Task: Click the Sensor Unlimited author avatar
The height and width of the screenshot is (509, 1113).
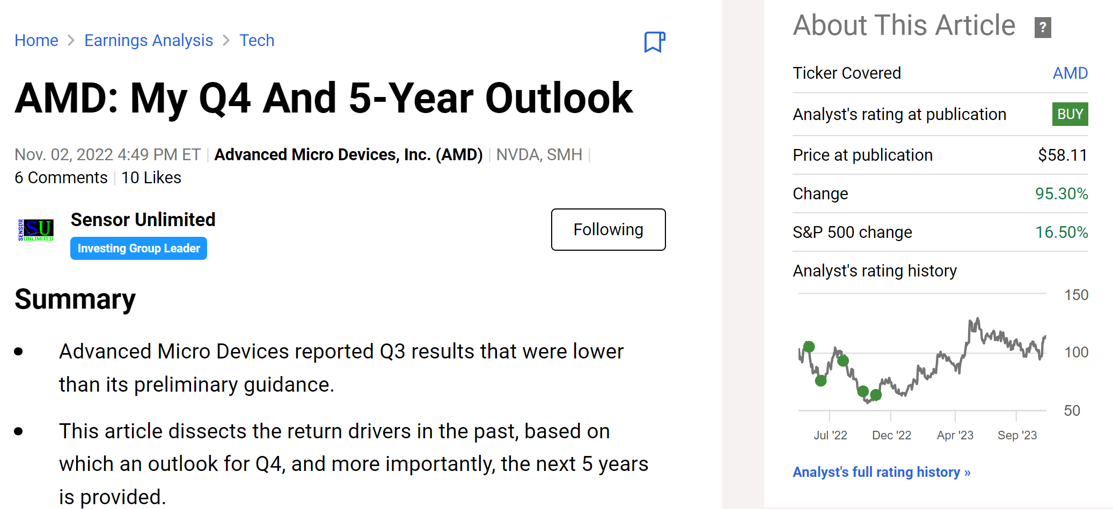Action: (35, 231)
